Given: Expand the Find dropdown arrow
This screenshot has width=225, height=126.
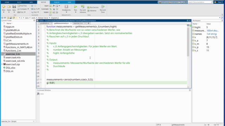Looking at the screenshot, I should pos(38,12).
